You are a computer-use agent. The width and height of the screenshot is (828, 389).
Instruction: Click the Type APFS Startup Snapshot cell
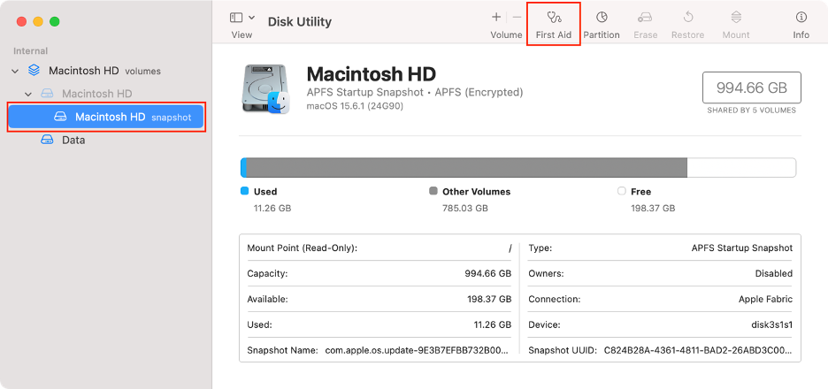tap(660, 248)
